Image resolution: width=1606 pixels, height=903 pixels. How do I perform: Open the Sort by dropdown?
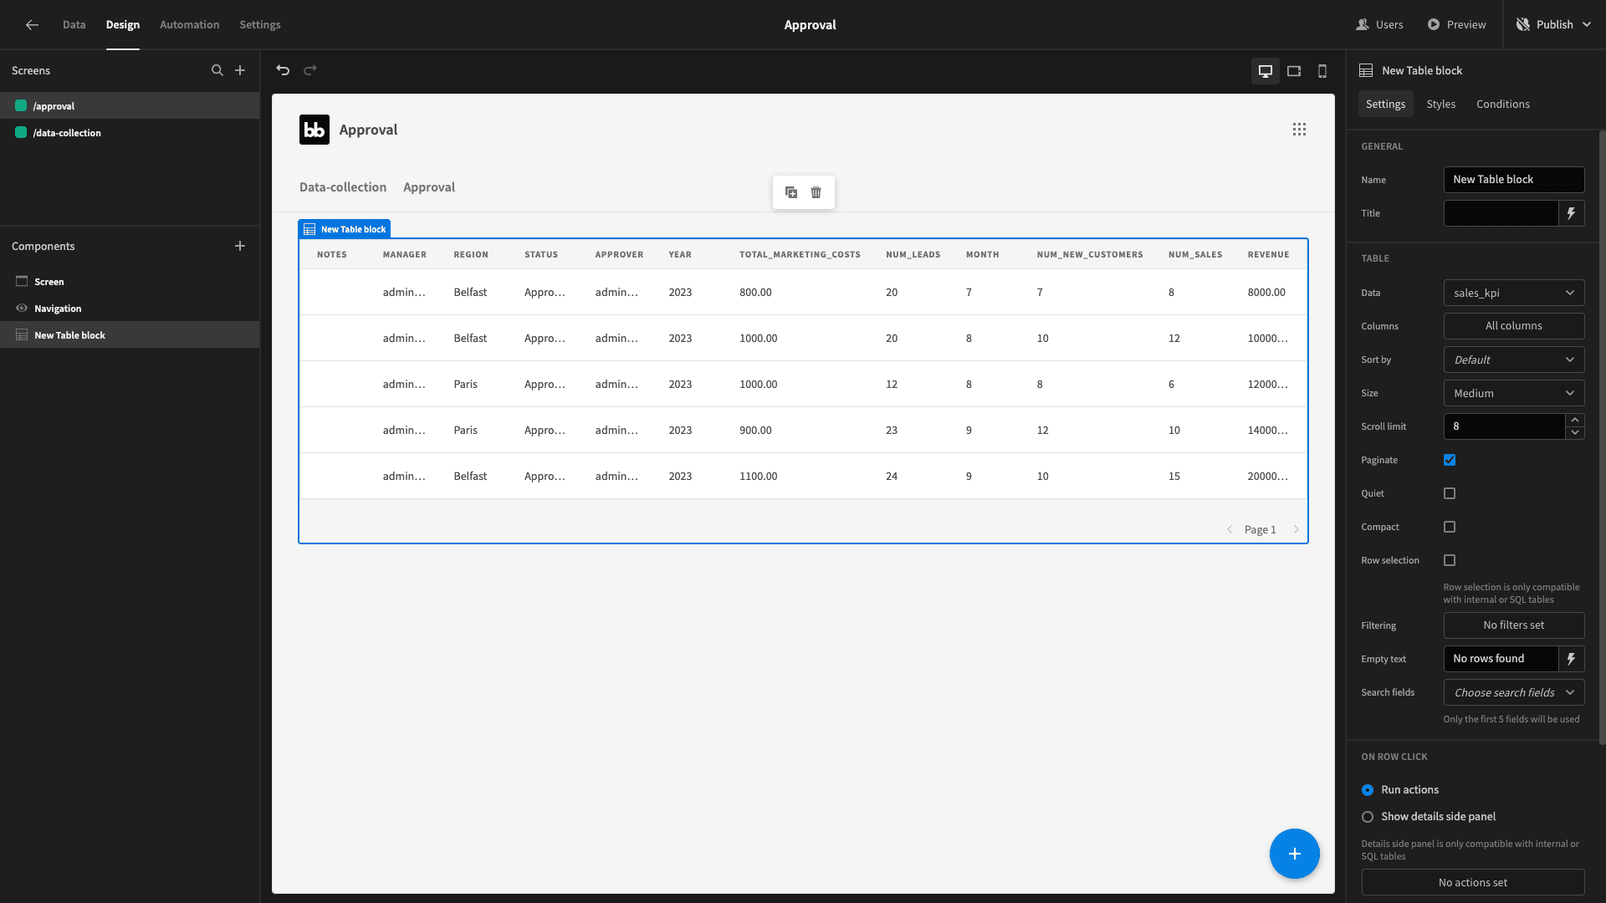tap(1514, 360)
